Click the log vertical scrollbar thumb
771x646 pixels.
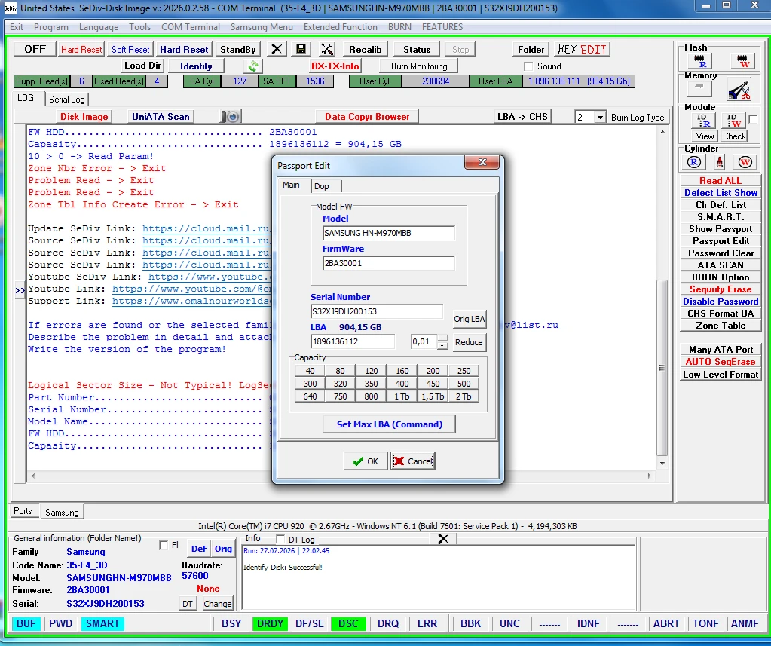pos(662,368)
